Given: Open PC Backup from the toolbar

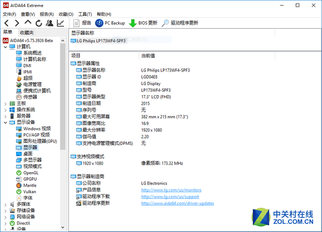Looking at the screenshot, I should coord(110,23).
